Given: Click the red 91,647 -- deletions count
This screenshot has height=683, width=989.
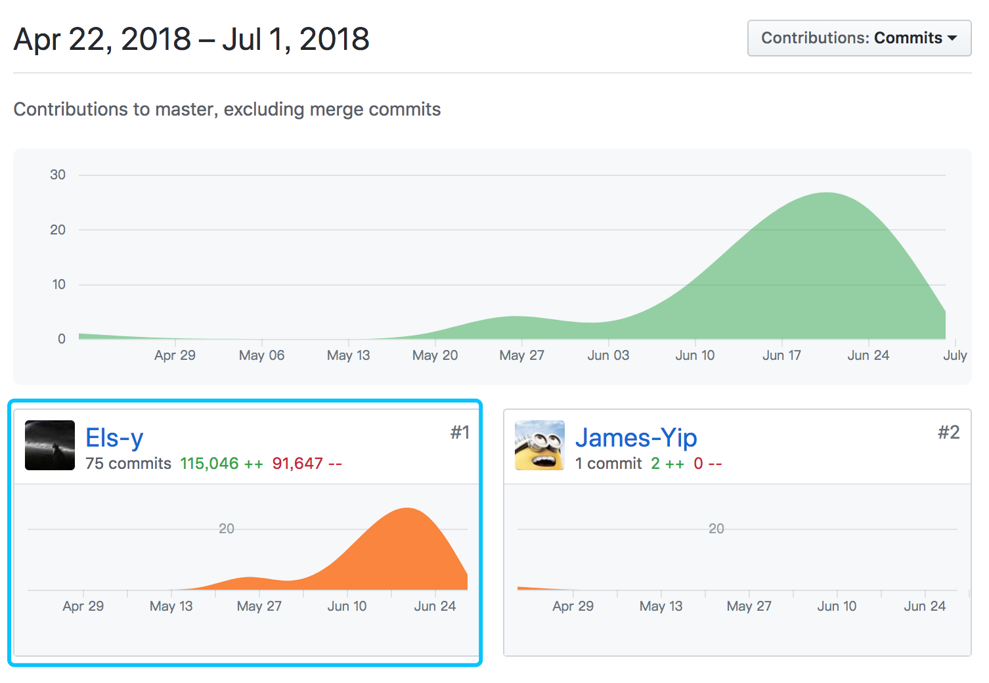Looking at the screenshot, I should tap(307, 464).
